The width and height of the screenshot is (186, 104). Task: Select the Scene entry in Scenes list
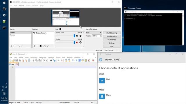tap(21, 33)
